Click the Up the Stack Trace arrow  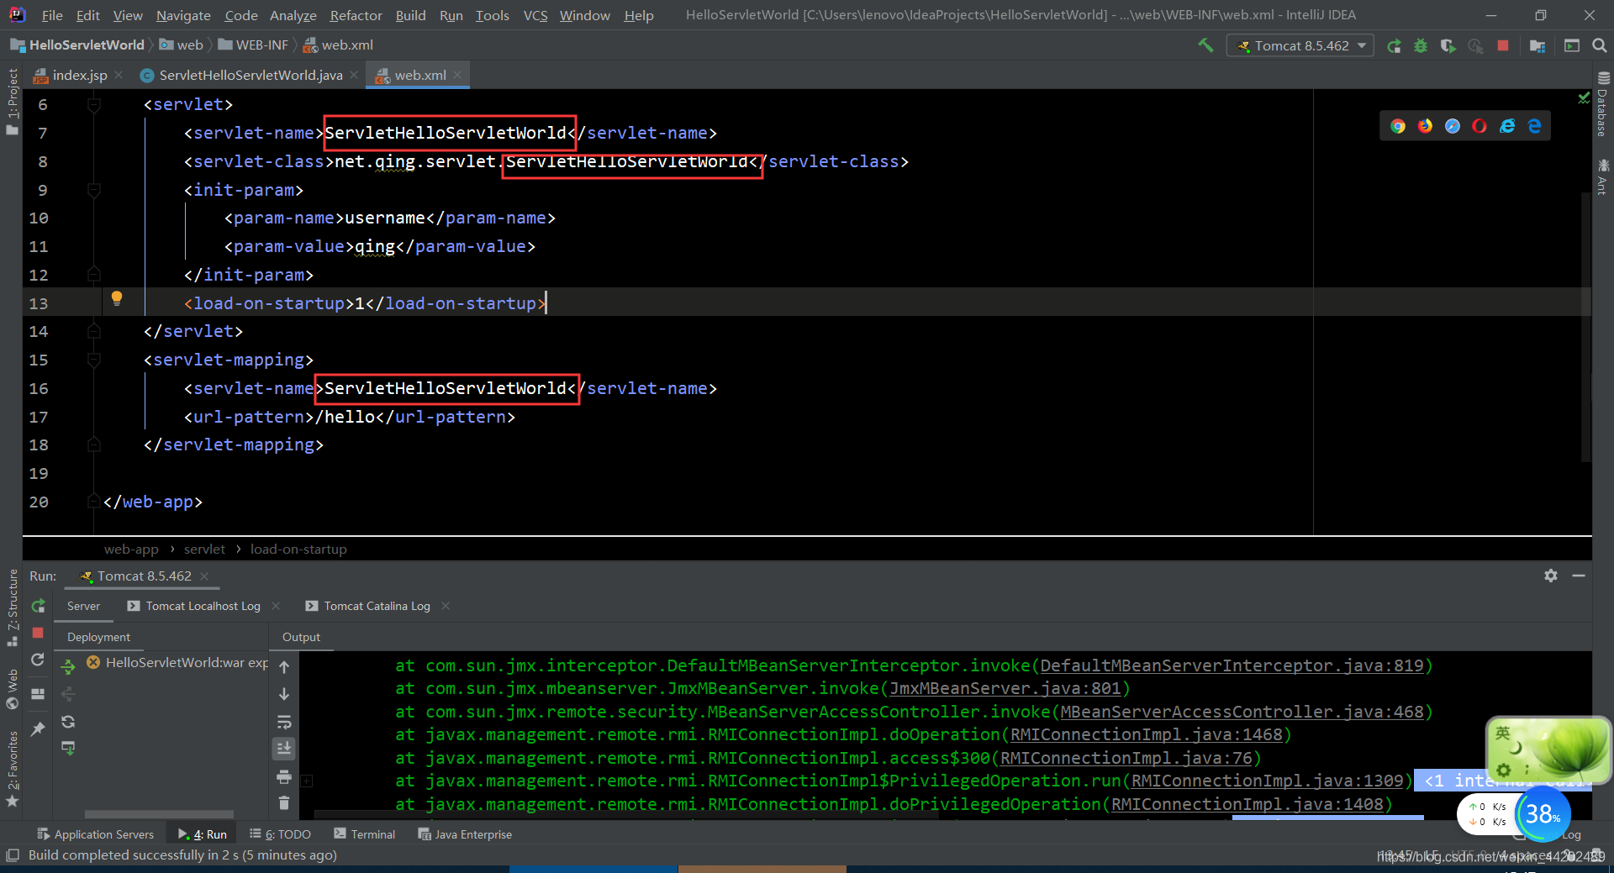(284, 667)
